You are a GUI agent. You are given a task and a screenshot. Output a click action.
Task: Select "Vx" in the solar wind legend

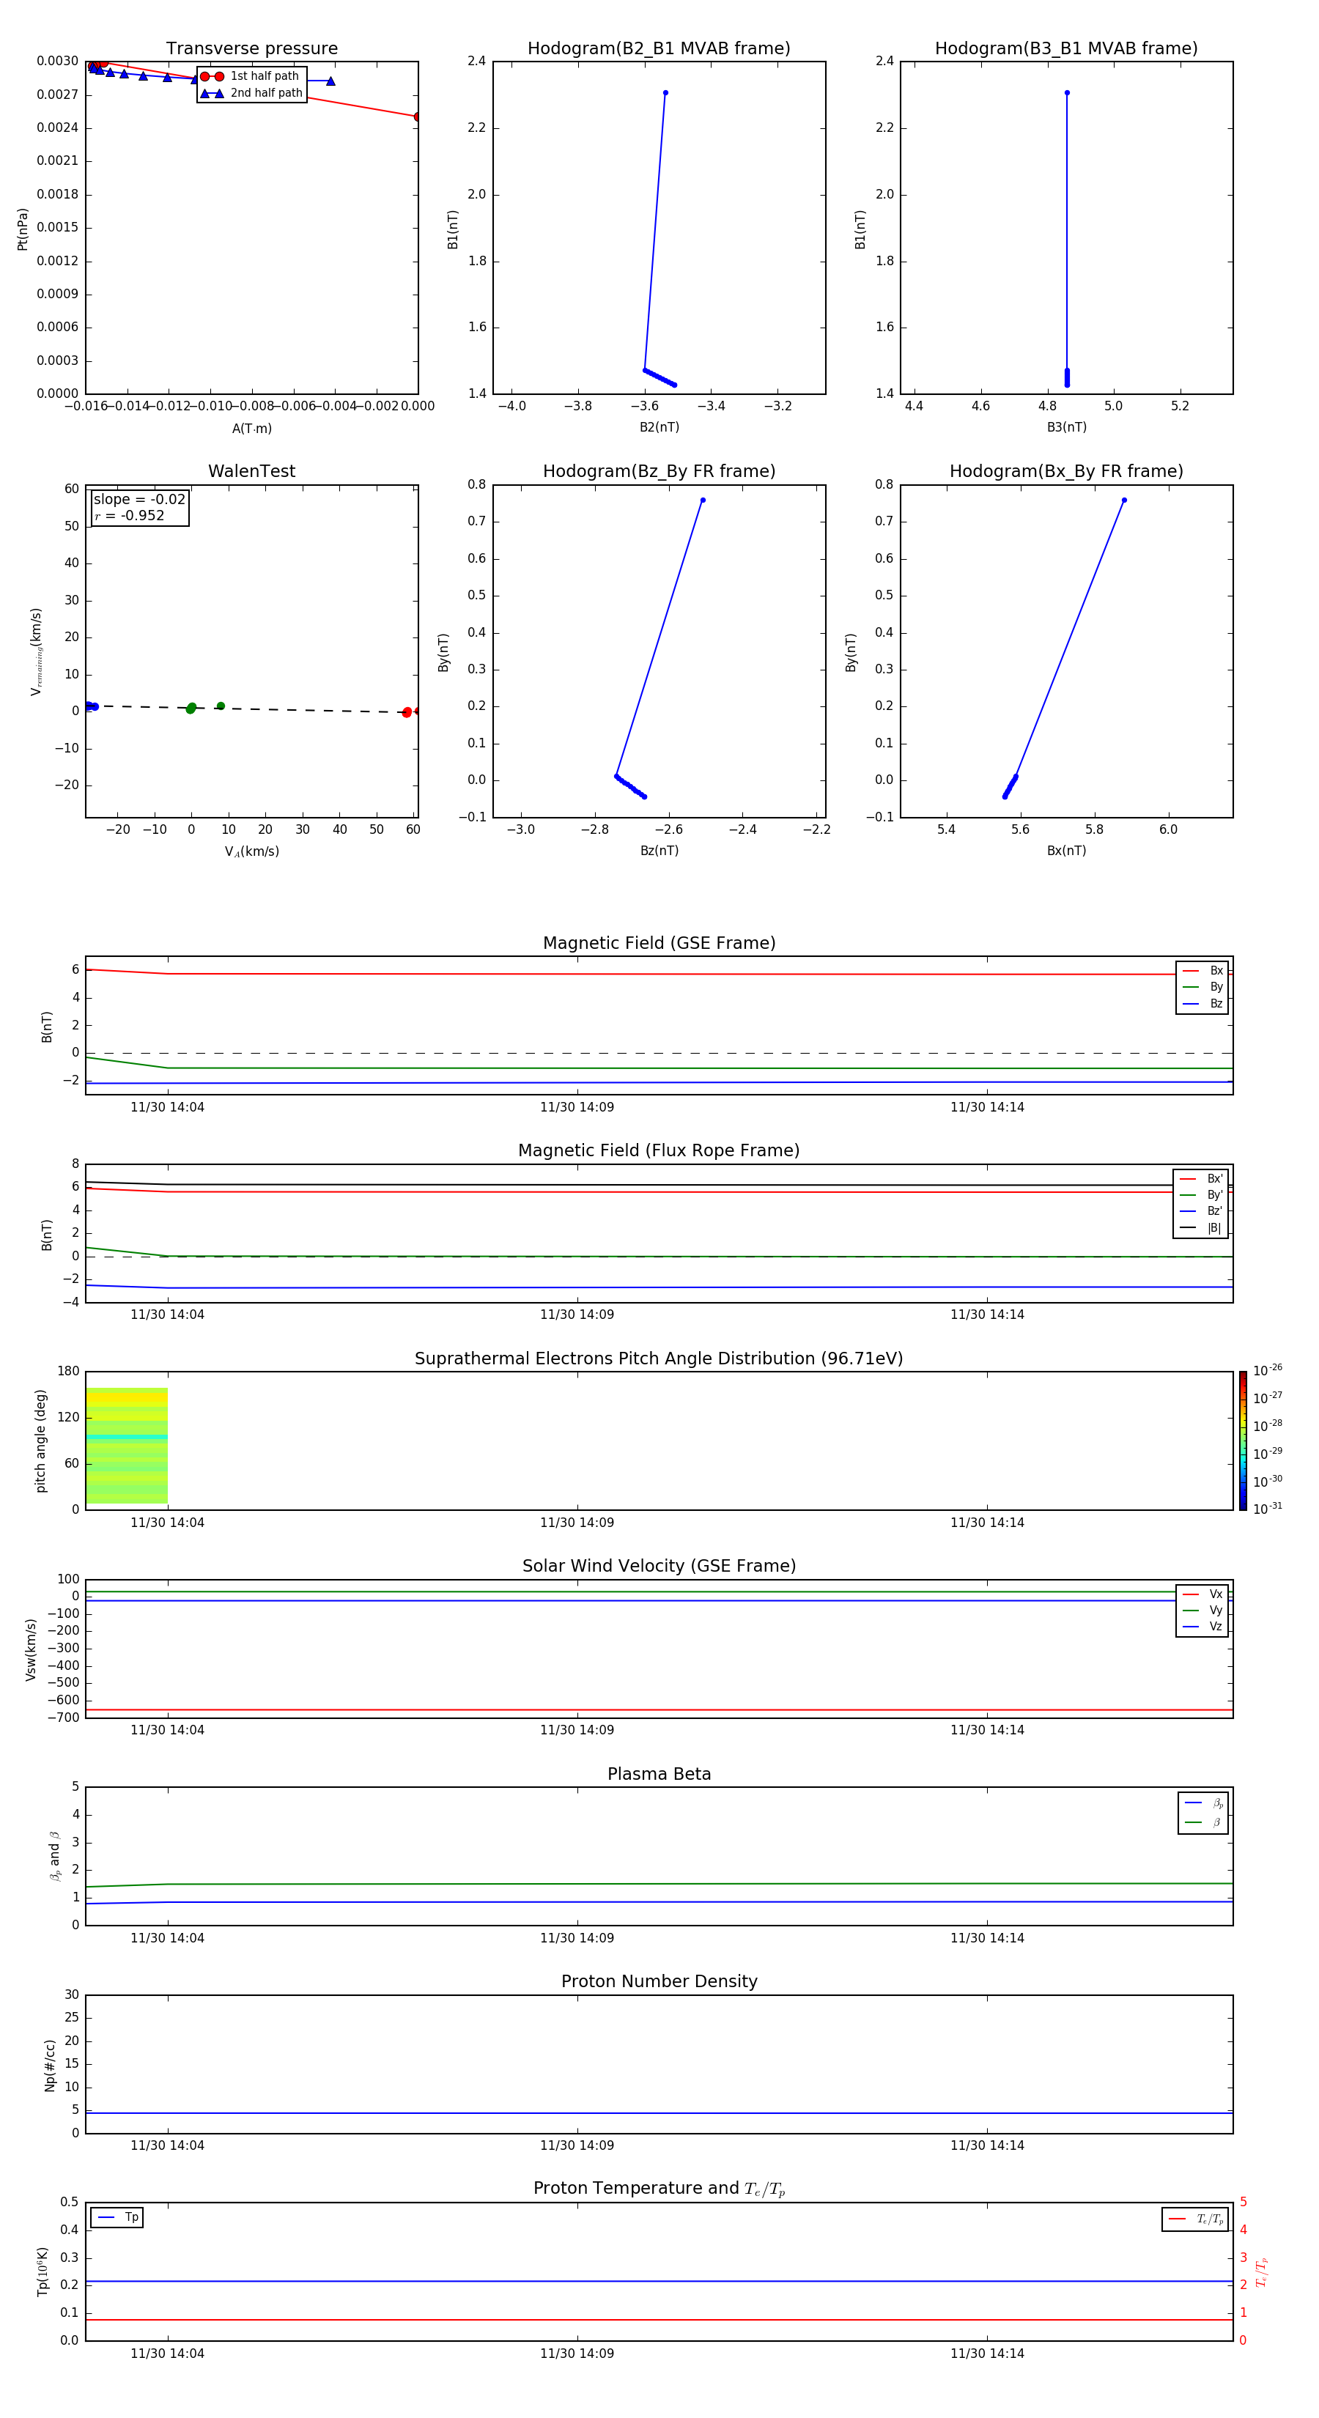[1202, 1594]
